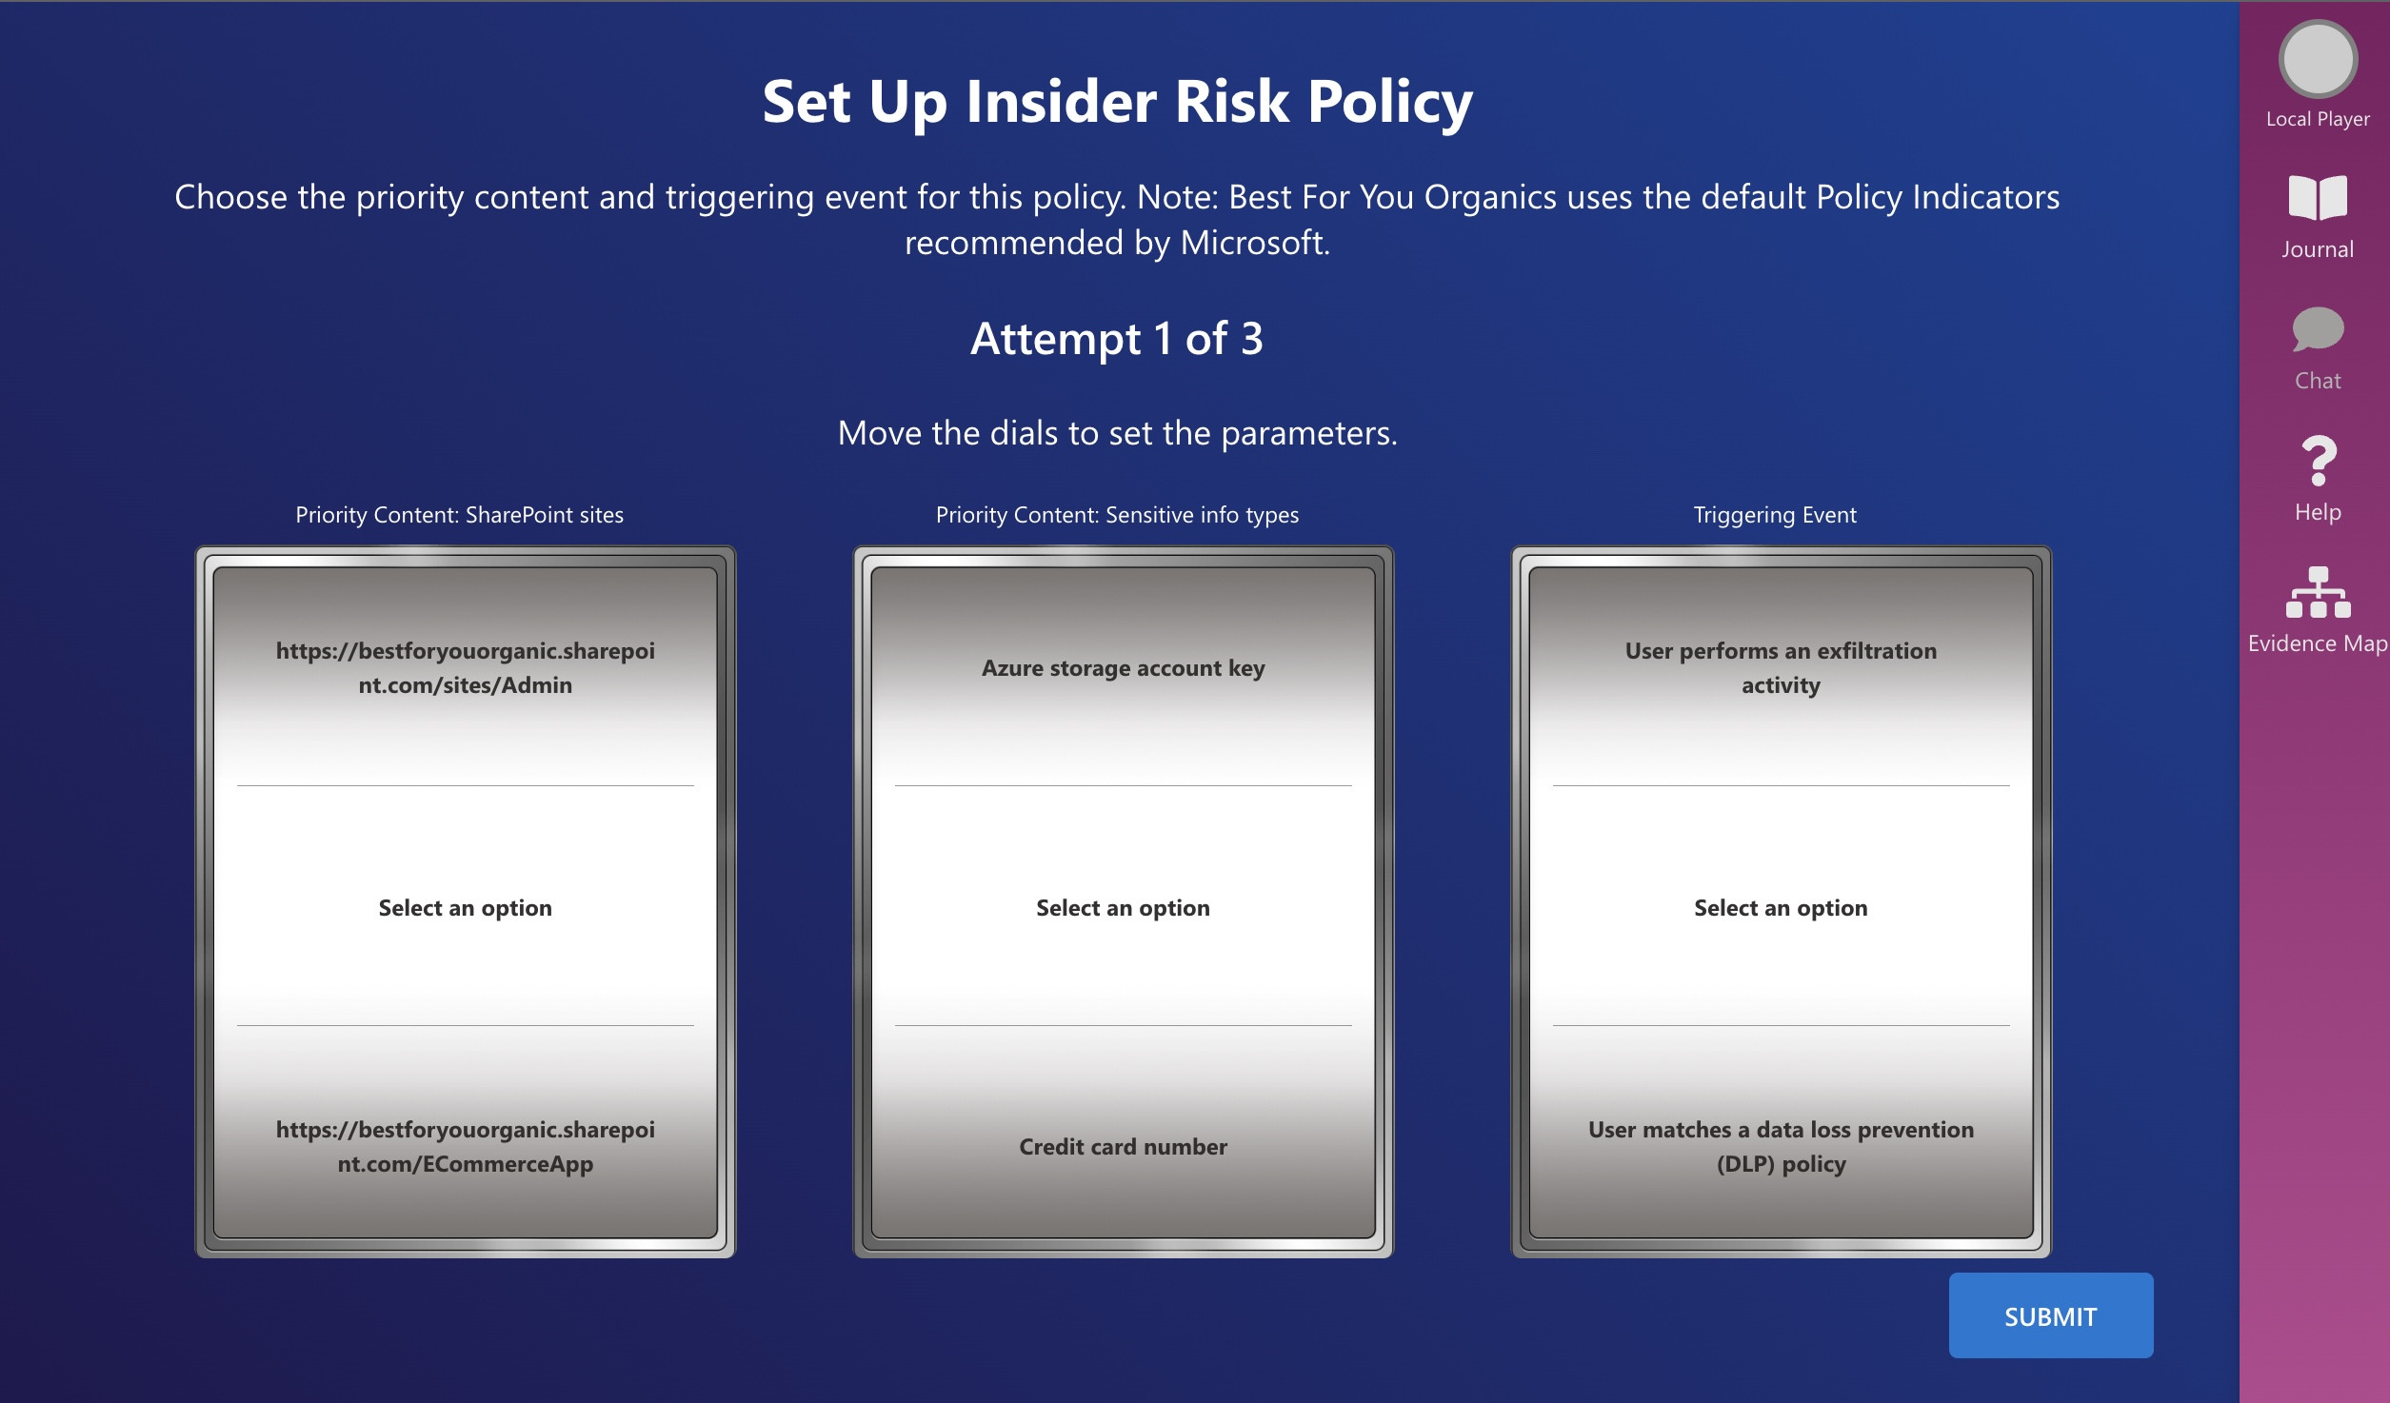
Task: Select Credit card number sensitive info type
Action: coord(1123,1144)
